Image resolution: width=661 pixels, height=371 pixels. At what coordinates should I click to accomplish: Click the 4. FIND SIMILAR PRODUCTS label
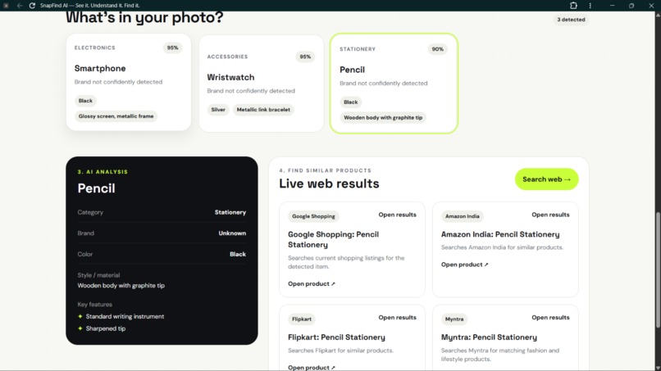(x=325, y=170)
